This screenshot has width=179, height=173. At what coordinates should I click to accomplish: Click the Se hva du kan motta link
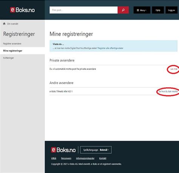168,92
